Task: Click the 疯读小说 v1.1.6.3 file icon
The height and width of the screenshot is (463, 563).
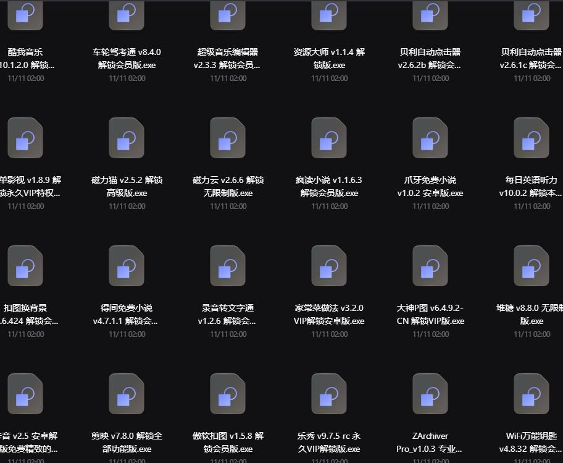Action: 329,138
